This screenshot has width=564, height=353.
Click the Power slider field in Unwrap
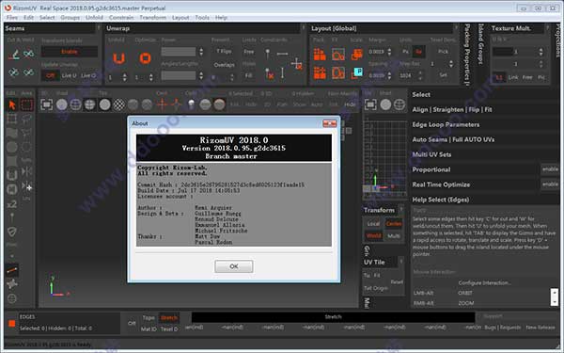coord(179,52)
